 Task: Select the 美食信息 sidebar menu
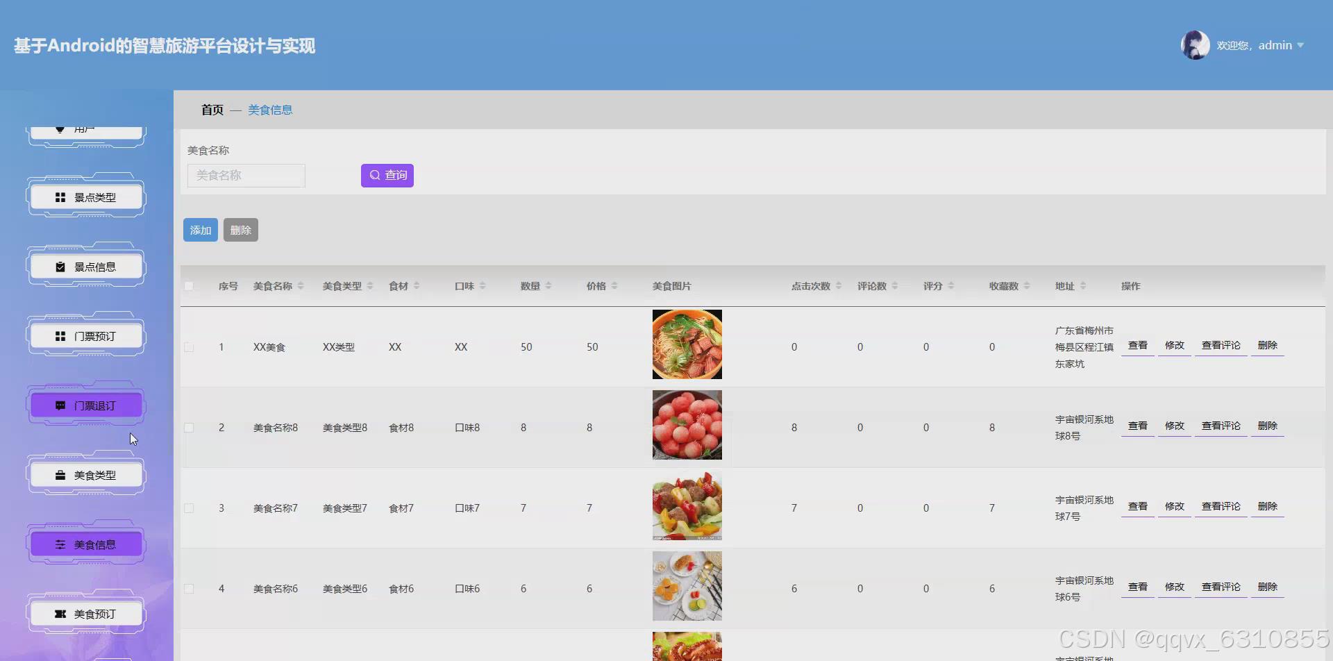coord(86,545)
